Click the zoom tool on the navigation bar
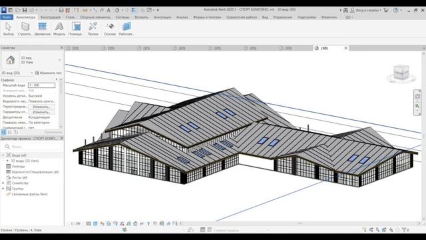This screenshot has height=240, width=426. tap(417, 106)
